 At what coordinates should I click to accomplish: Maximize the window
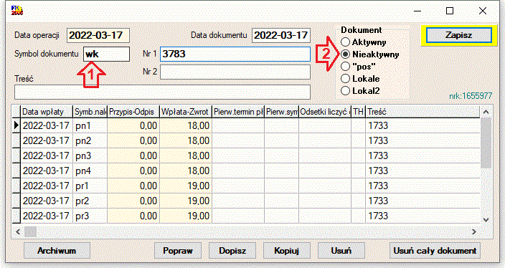click(x=450, y=11)
